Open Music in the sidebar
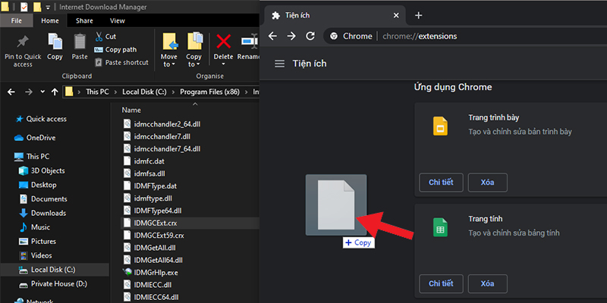Viewport: 607px width, 303px height. click(34, 227)
